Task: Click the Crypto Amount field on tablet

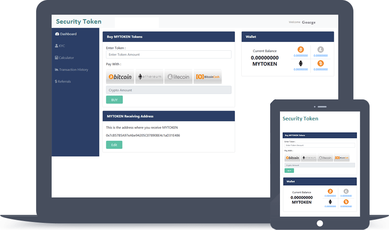Action: 320,165
